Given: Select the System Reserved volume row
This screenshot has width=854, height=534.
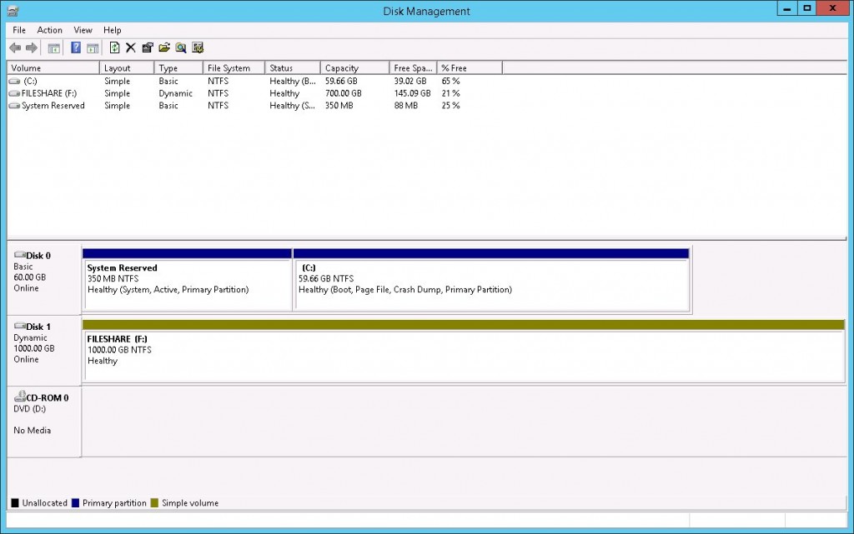Looking at the screenshot, I should pos(50,106).
